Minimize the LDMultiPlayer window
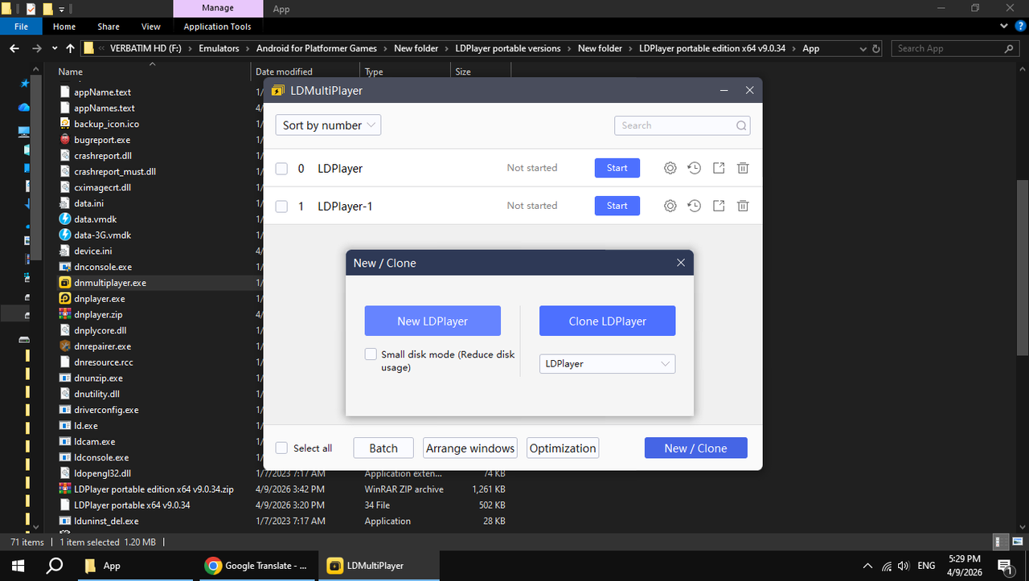The width and height of the screenshot is (1029, 581). point(724,91)
